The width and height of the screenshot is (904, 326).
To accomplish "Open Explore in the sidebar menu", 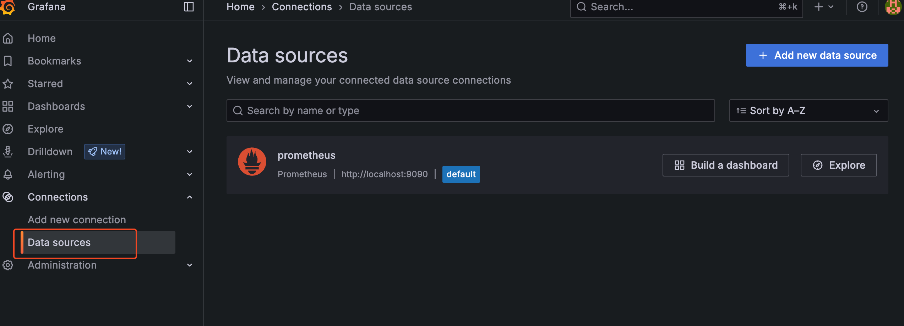I will [45, 129].
